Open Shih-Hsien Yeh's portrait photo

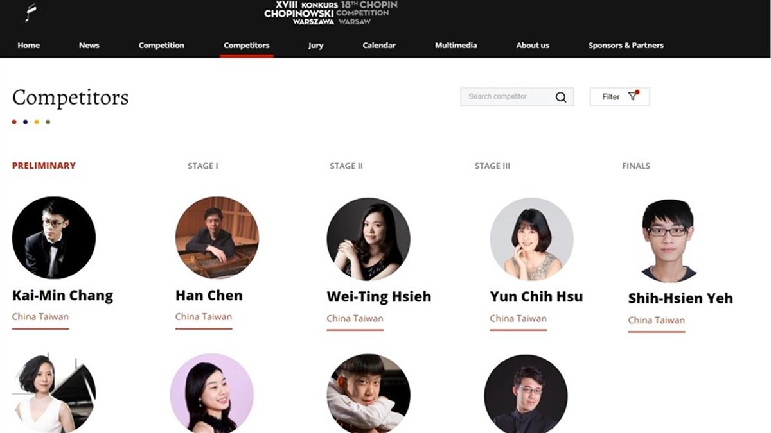click(x=669, y=241)
